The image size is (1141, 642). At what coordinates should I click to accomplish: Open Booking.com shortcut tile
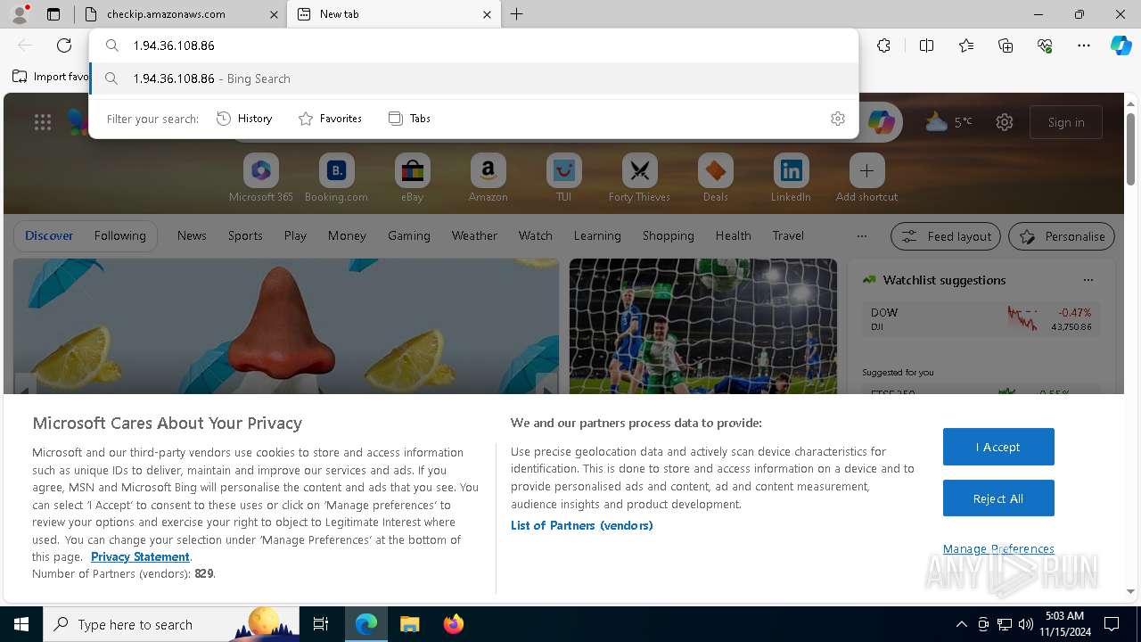click(336, 178)
